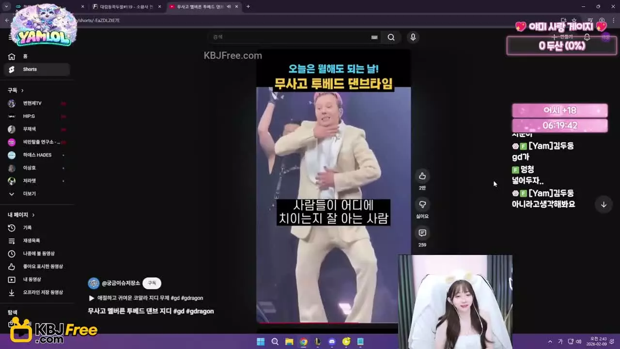
Task: Open the YouTube Home sidebar item
Action: pos(37,56)
